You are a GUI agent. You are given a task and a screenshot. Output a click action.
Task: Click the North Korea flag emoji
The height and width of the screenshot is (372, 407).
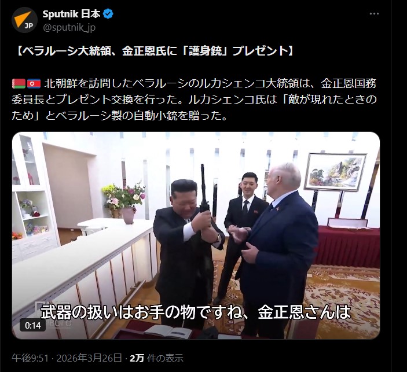34,83
